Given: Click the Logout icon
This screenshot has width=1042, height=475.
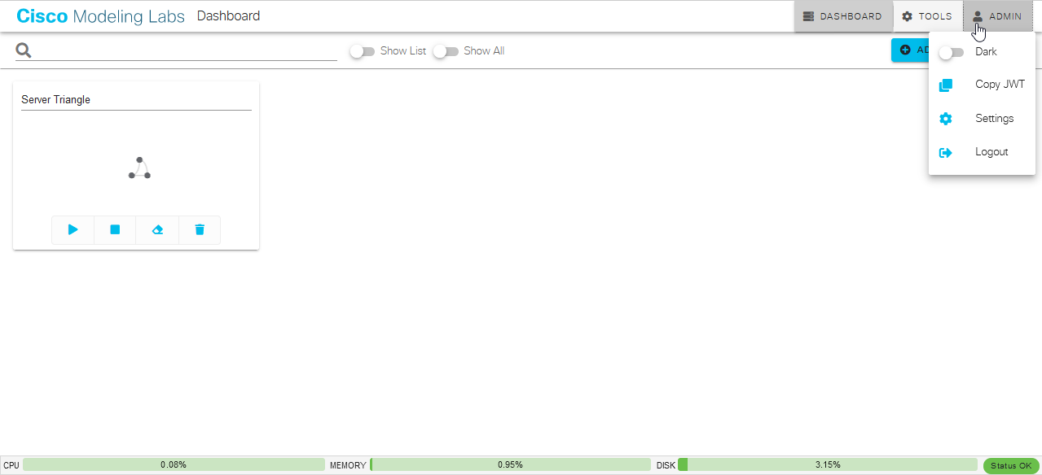Looking at the screenshot, I should coord(946,152).
